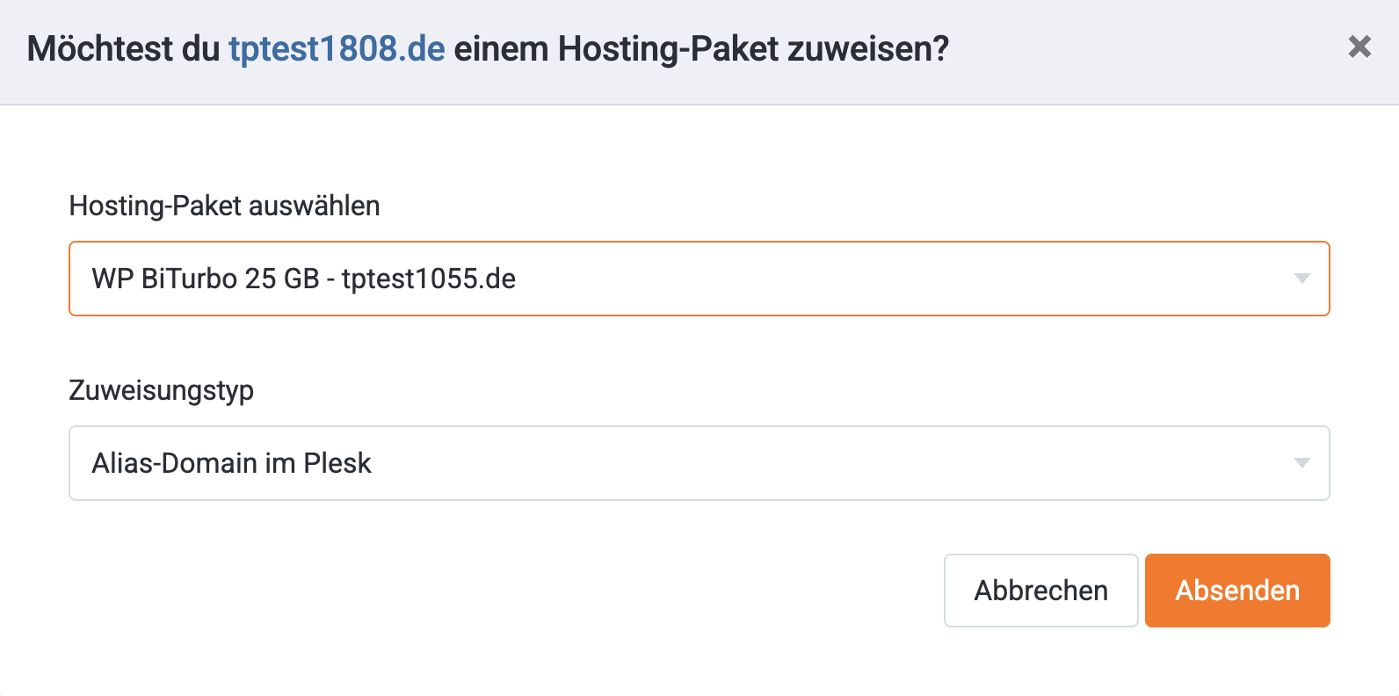Viewport: 1399px width, 696px height.
Task: Click the "tptest1055.de" part of the selected package
Action: (428, 279)
